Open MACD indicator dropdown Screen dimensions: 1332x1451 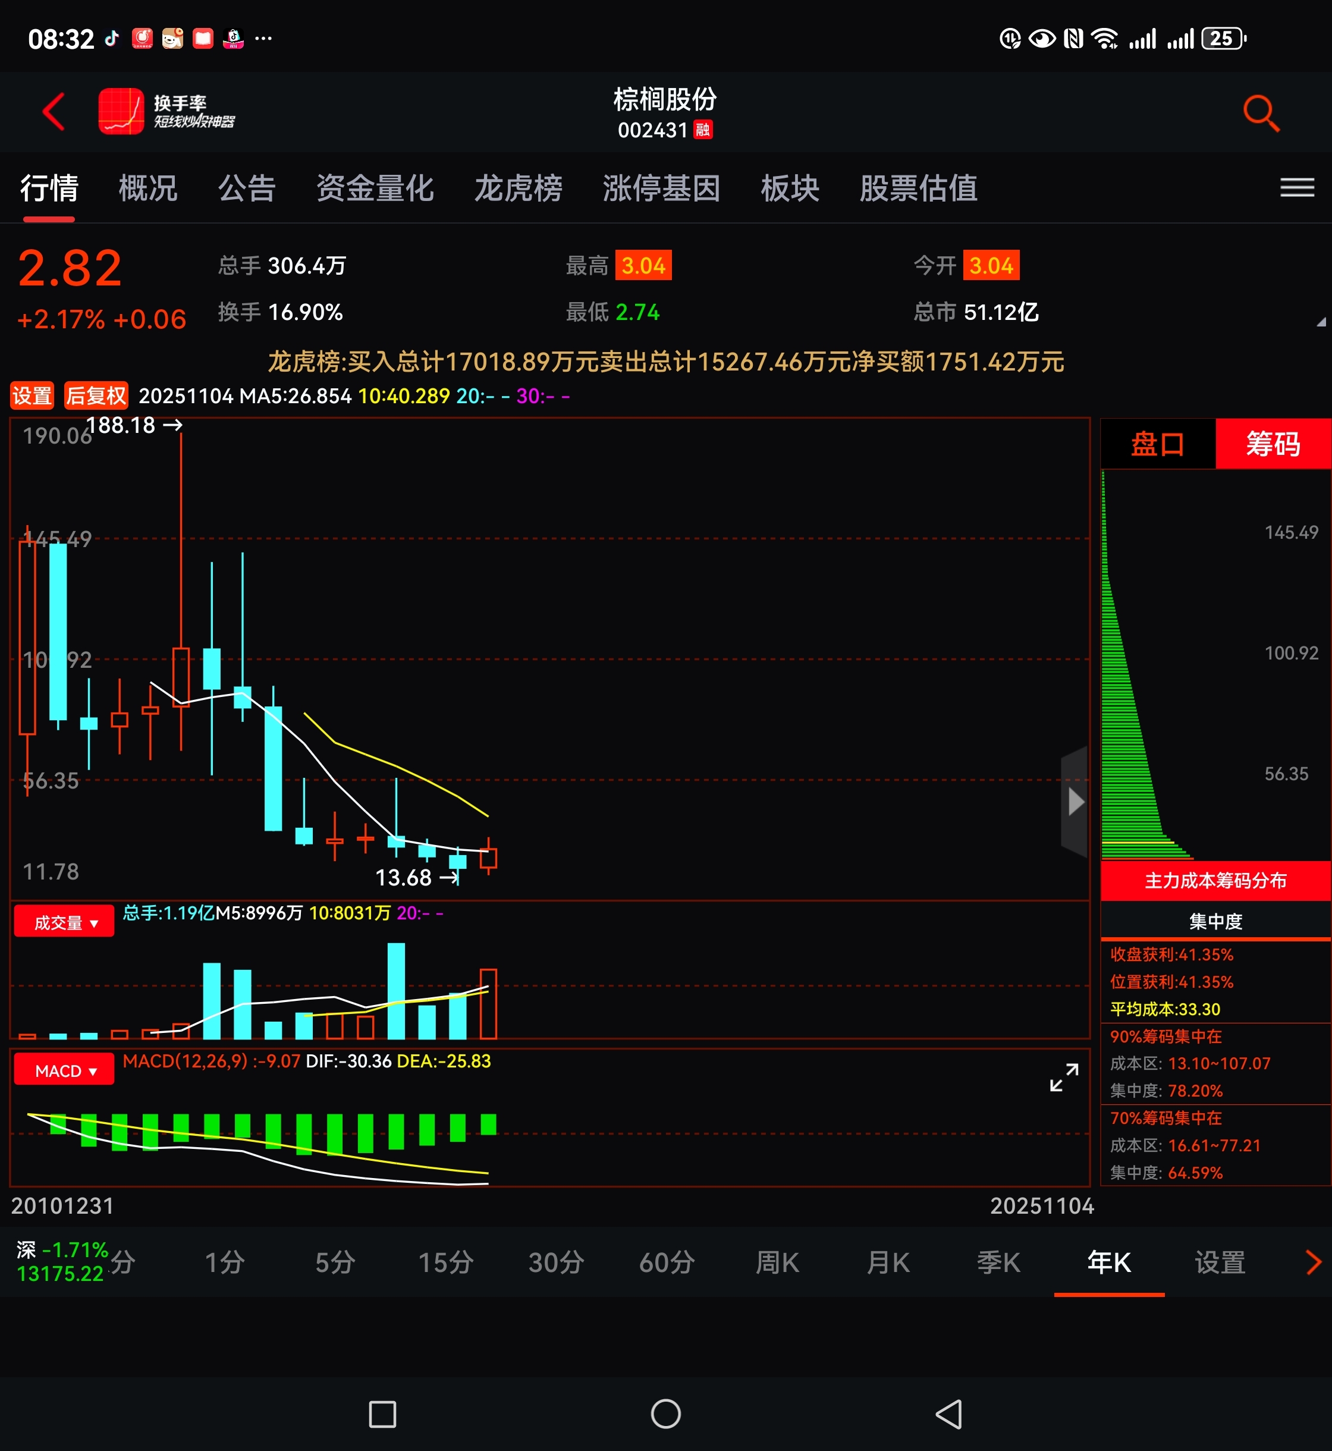pyautogui.click(x=64, y=1070)
